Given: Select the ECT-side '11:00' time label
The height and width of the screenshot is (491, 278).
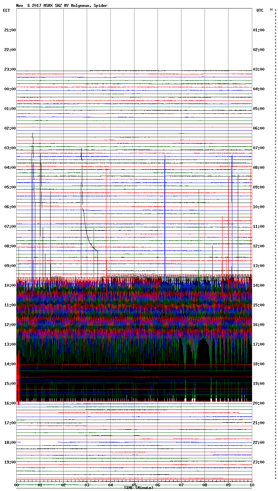Looking at the screenshot, I should click(x=10, y=305).
